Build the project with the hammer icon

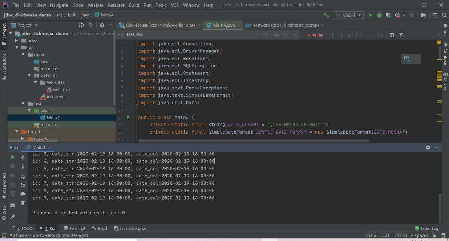[326, 15]
